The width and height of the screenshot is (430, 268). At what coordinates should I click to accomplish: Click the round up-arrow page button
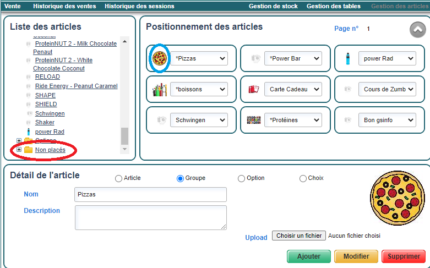[x=418, y=30]
